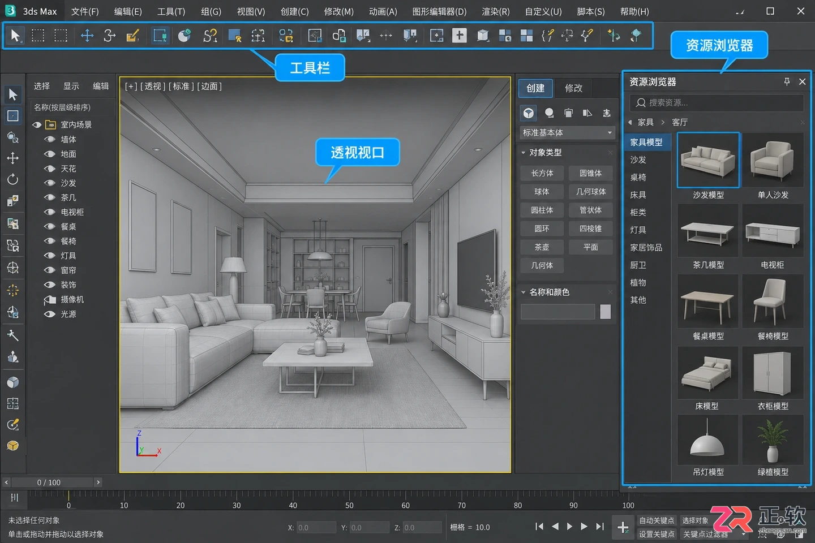Viewport: 815px width, 543px height.
Task: Click the breadcrumb chevron between 家具 and 客厅
Action: (x=663, y=122)
